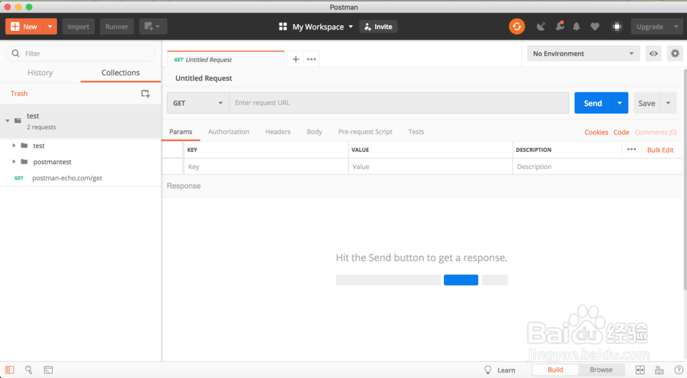This screenshot has height=378, width=687.
Task: Open the Find and Replace magnifier icon
Action: click(28, 370)
